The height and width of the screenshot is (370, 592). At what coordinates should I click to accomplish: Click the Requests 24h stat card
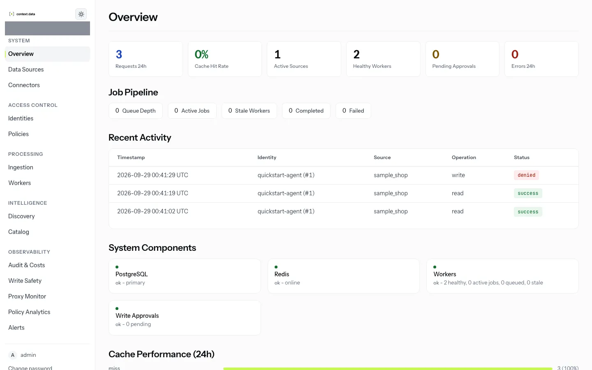pos(146,59)
